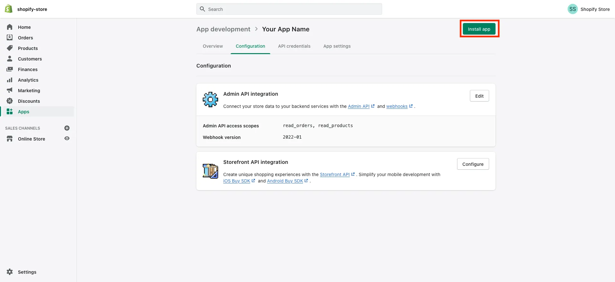Image resolution: width=615 pixels, height=282 pixels.
Task: Open Home via the house icon
Action: [x=10, y=27]
